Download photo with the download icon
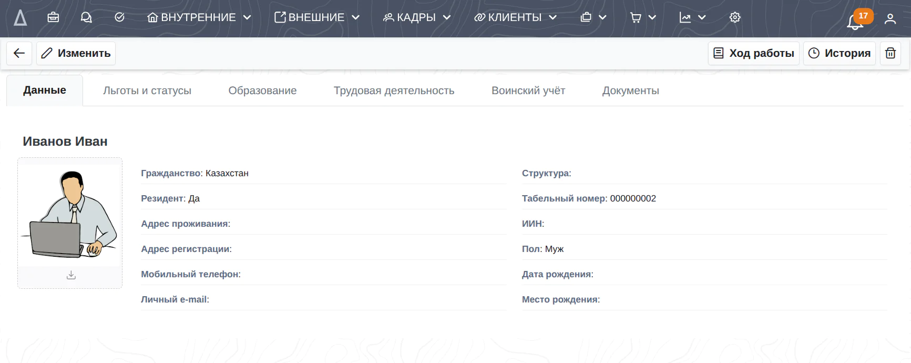The width and height of the screenshot is (911, 363). [71, 275]
